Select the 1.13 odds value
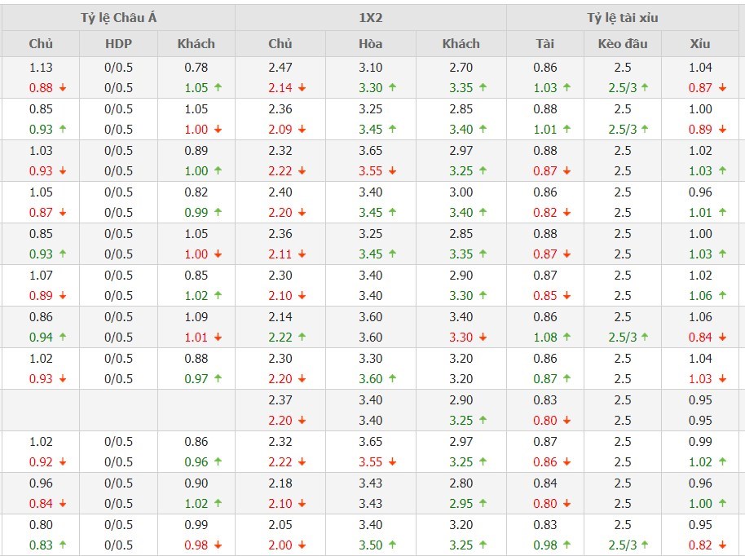This screenshot has width=745, height=556. pos(41,68)
